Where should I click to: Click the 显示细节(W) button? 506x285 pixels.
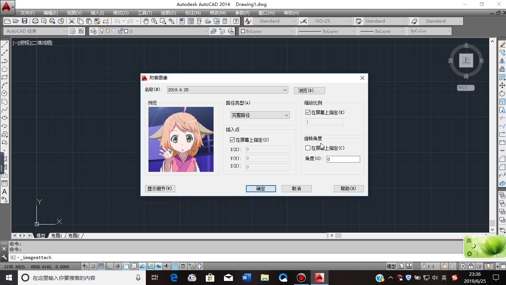point(160,189)
